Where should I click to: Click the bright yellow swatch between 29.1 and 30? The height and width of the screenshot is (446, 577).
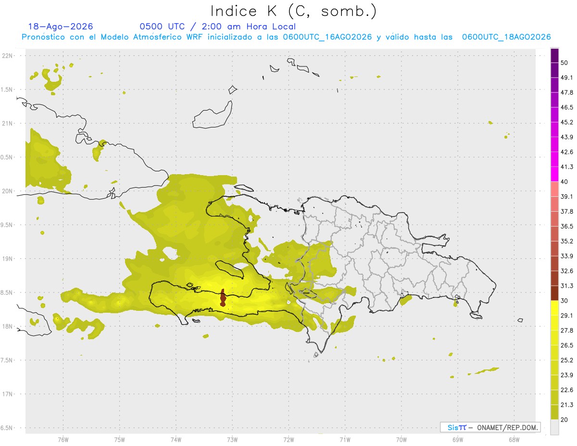click(555, 308)
